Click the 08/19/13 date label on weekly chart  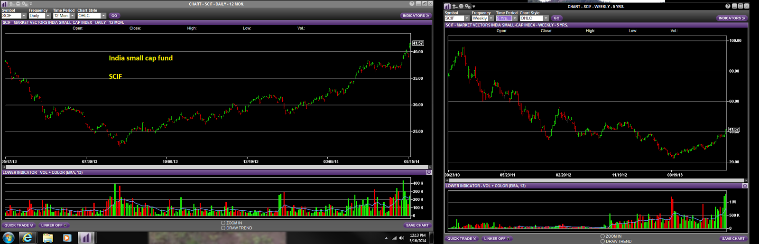(x=675, y=175)
